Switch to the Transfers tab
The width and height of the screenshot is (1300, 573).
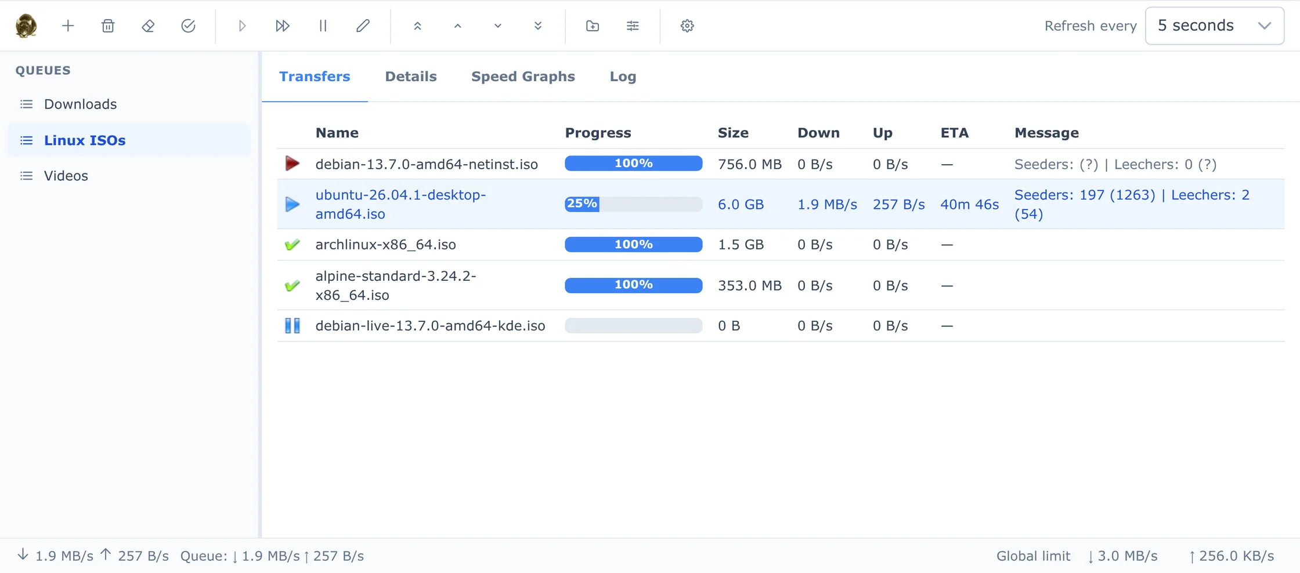(315, 77)
